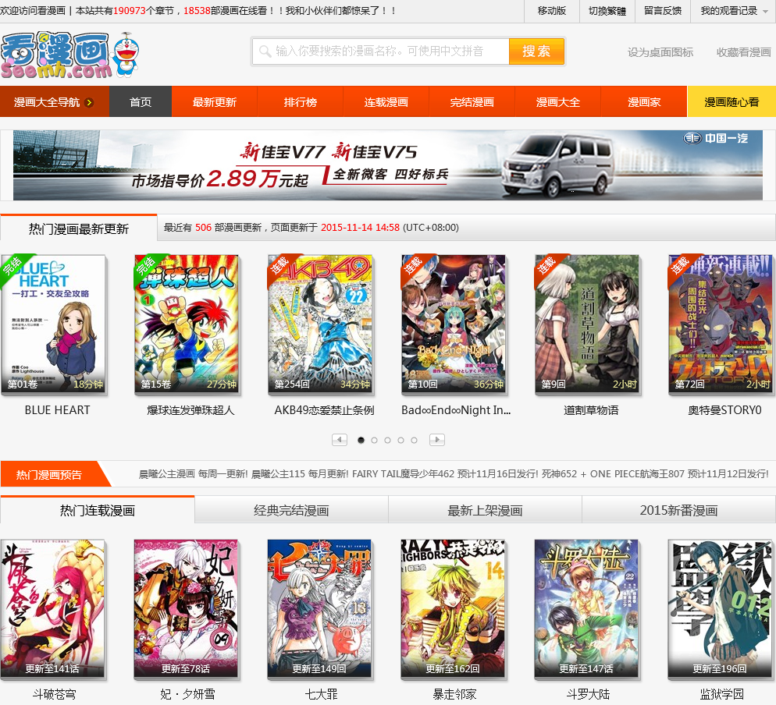
Task: Open the 漫画随心看 nav item
Action: click(732, 102)
